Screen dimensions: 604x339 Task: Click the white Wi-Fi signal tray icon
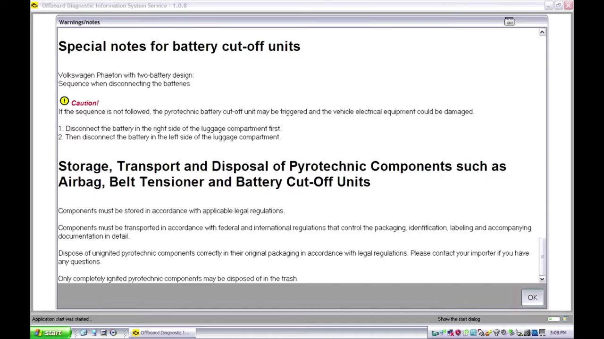coord(496,333)
